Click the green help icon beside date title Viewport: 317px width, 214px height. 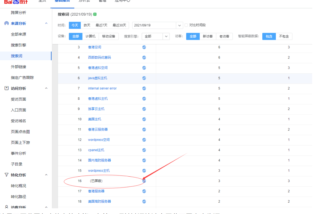pyautogui.click(x=95, y=14)
